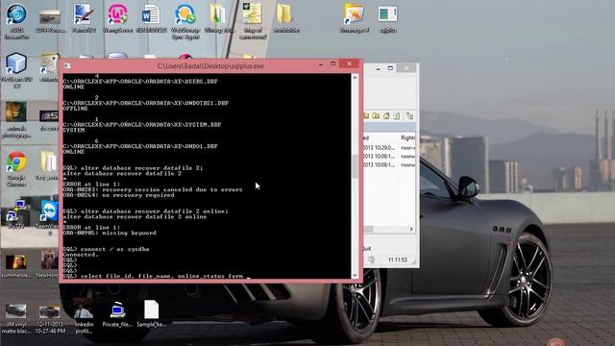Click the sqlplus.exe window title text
This screenshot has height=346, width=615.
210,66
